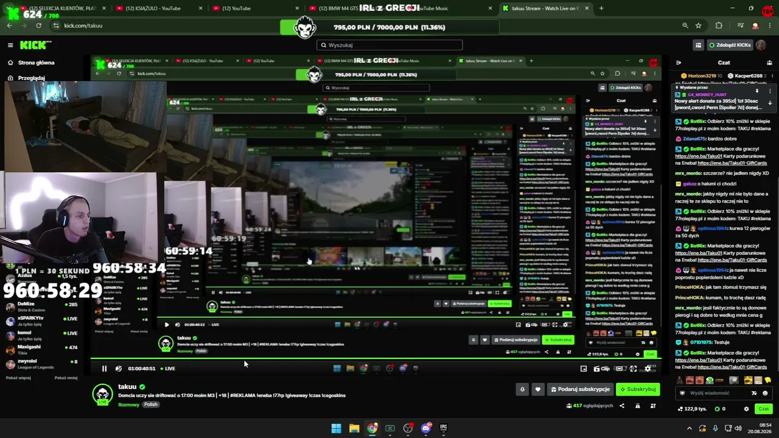
Task: Open Discord from the taskbar
Action: click(x=425, y=428)
